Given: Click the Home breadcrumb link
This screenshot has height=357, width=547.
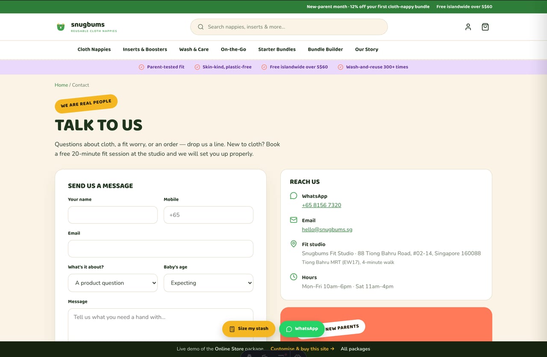Looking at the screenshot, I should tap(61, 85).
